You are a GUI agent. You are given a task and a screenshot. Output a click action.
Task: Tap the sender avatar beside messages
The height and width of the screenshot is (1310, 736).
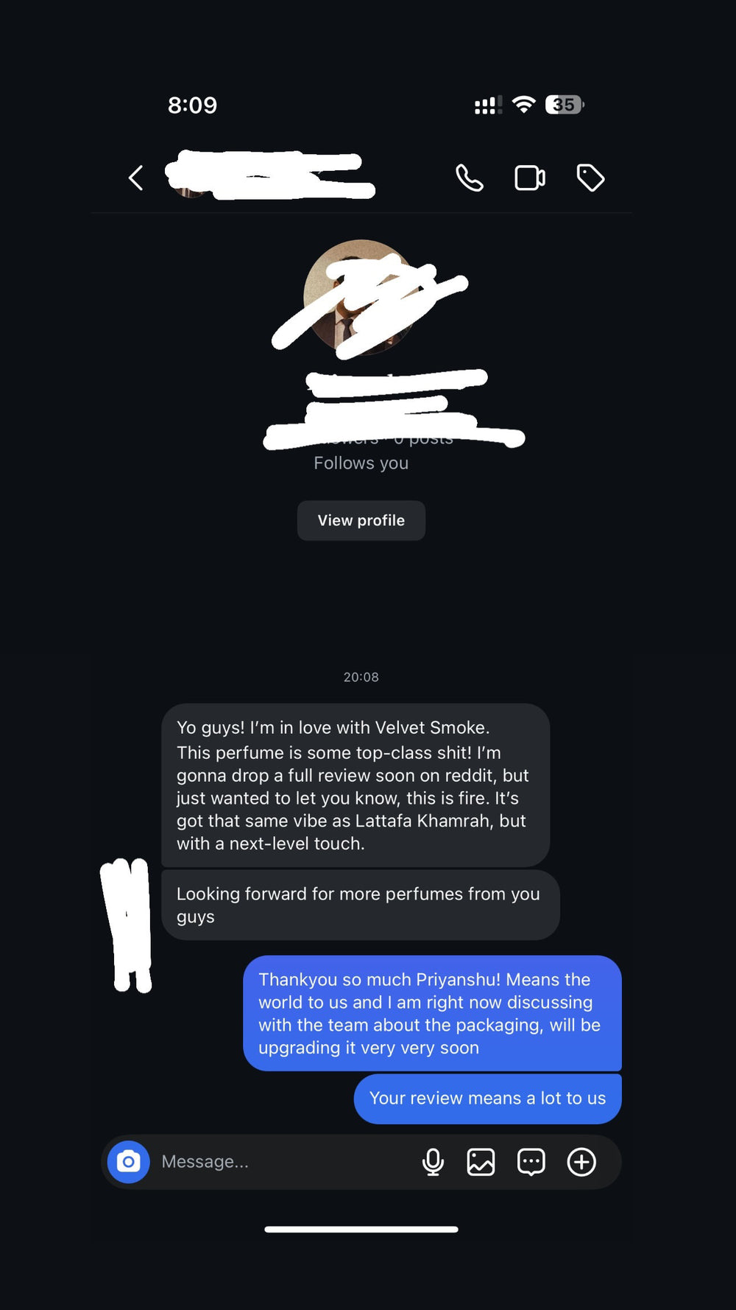tap(127, 925)
